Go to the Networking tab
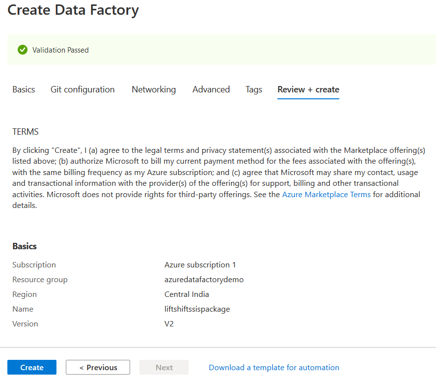The image size is (436, 380). (154, 89)
